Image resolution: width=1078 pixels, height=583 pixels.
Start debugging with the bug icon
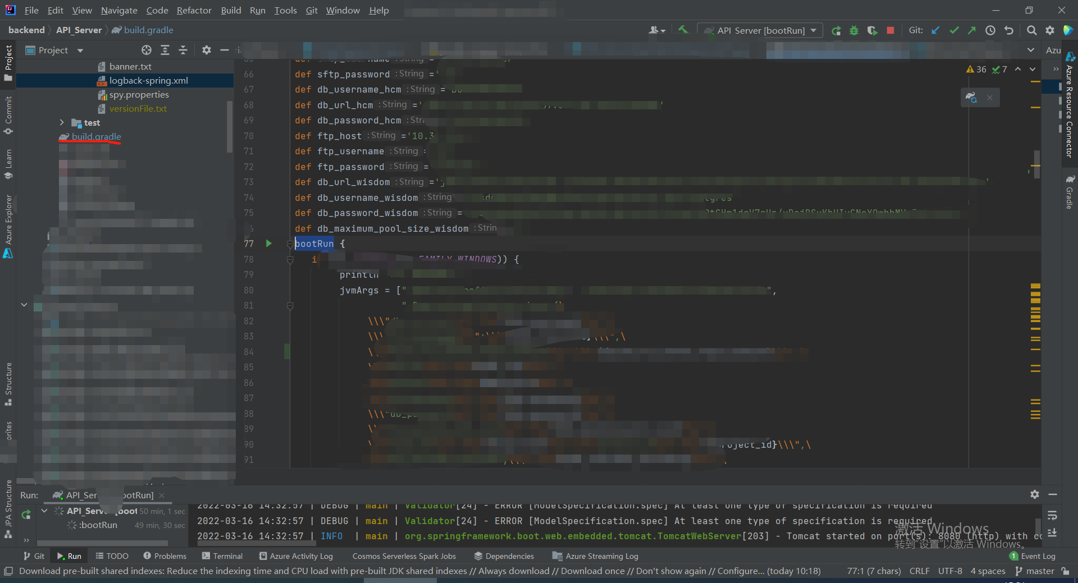click(854, 30)
